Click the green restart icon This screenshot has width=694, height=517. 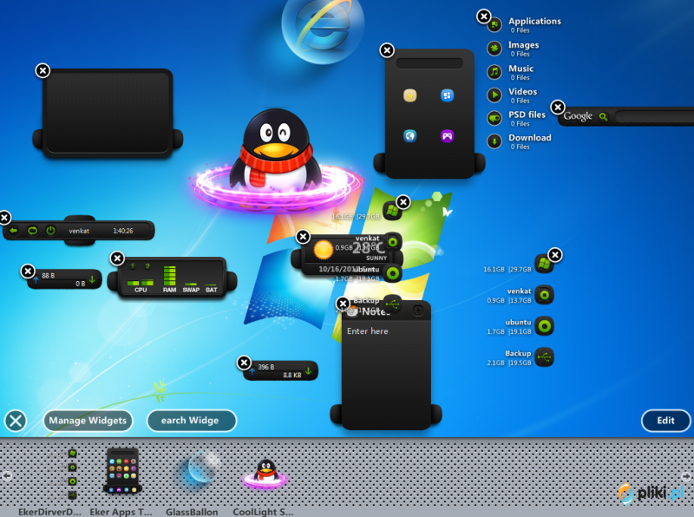[x=32, y=231]
